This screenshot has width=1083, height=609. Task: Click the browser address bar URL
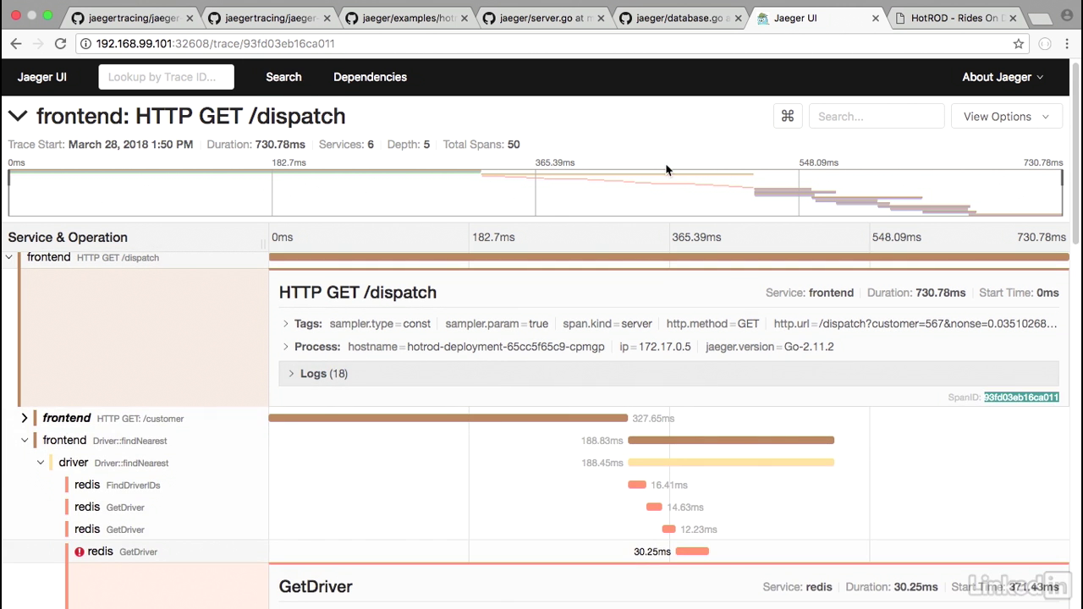click(x=215, y=44)
